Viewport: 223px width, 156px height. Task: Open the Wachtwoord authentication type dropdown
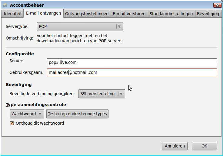[27, 114]
